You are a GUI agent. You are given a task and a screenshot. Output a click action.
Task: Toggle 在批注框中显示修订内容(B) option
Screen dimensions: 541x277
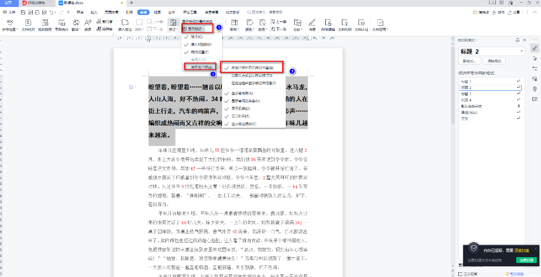click(x=253, y=68)
